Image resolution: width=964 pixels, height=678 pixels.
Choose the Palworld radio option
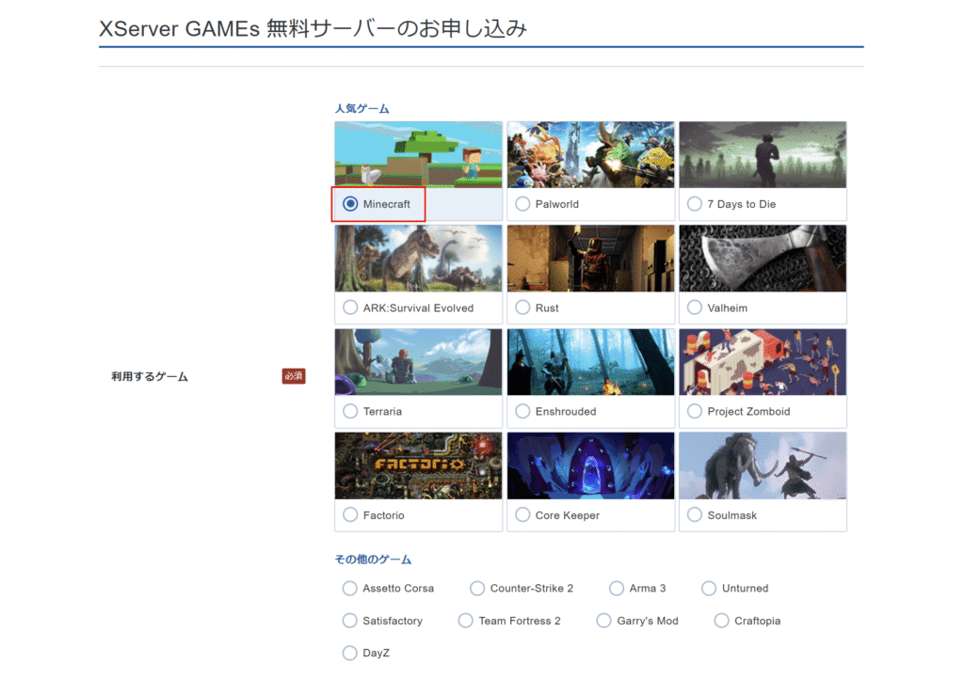click(522, 204)
